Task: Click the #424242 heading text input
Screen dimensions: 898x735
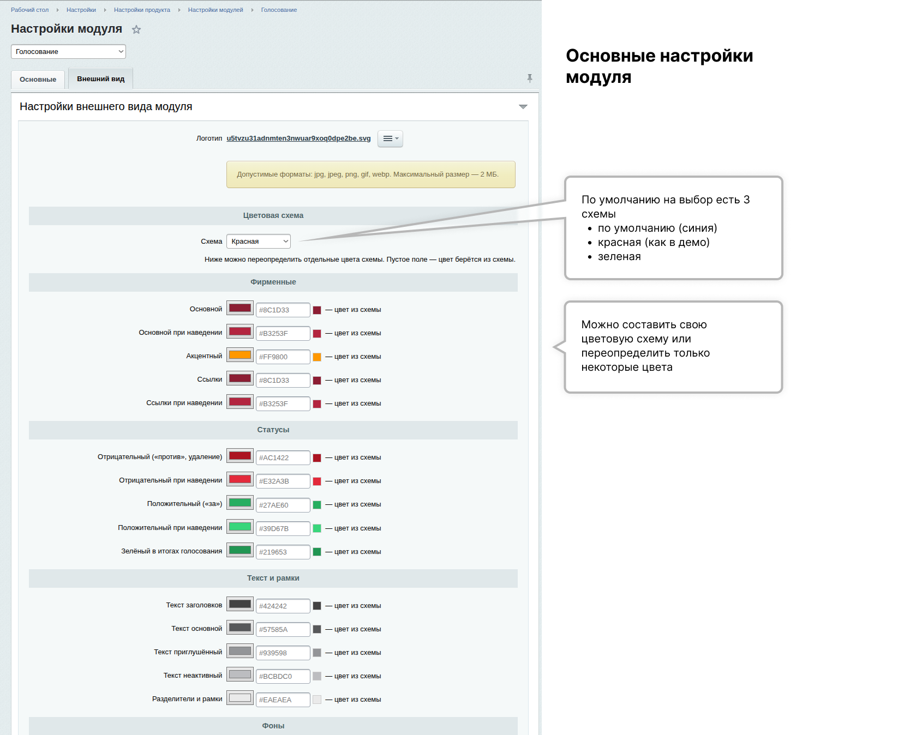Action: [x=283, y=606]
